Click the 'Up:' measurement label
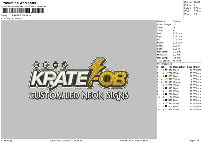The width and height of the screenshot is (202, 143). click(x=159, y=39)
